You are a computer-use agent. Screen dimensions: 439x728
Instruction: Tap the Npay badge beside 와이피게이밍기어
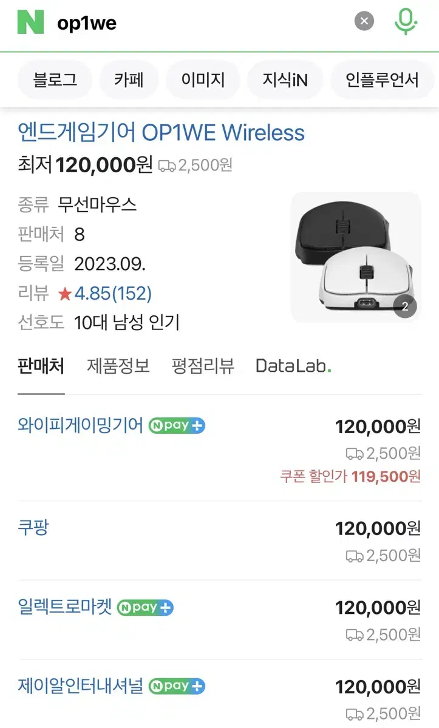click(x=177, y=425)
